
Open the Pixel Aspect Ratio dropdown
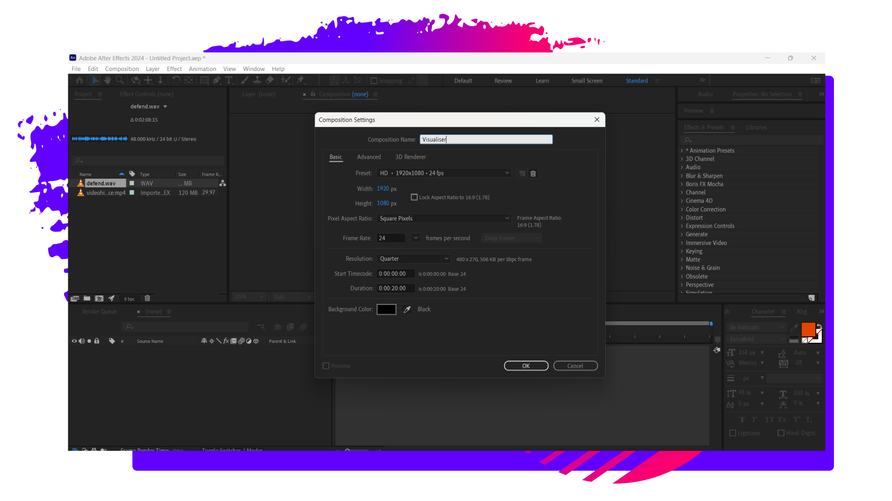[x=444, y=218]
